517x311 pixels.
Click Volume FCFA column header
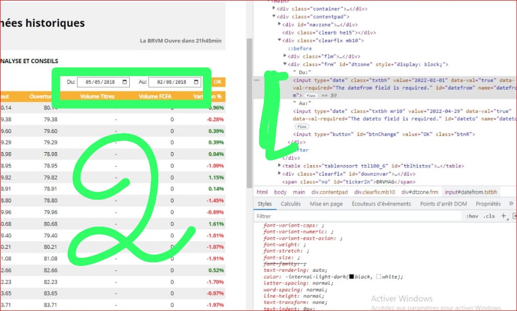pos(155,97)
